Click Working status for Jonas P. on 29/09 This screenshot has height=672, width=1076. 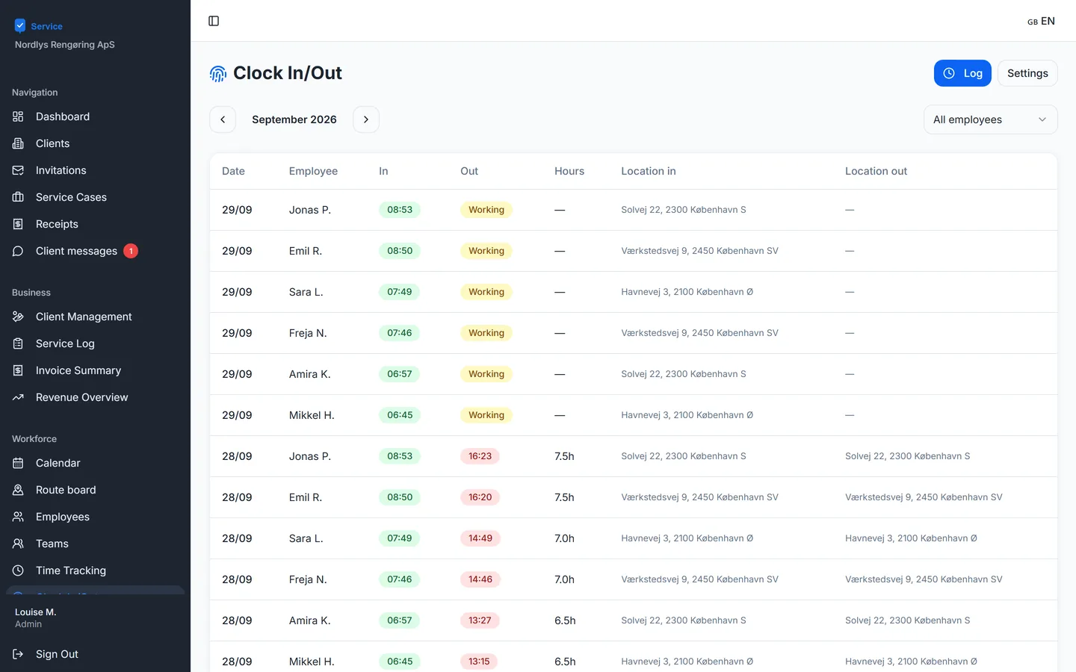click(x=486, y=210)
